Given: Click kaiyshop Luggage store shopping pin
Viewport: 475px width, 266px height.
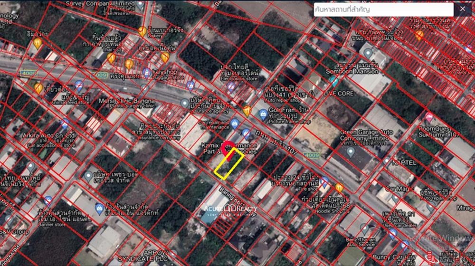Looking at the screenshot, I should tap(147, 73).
